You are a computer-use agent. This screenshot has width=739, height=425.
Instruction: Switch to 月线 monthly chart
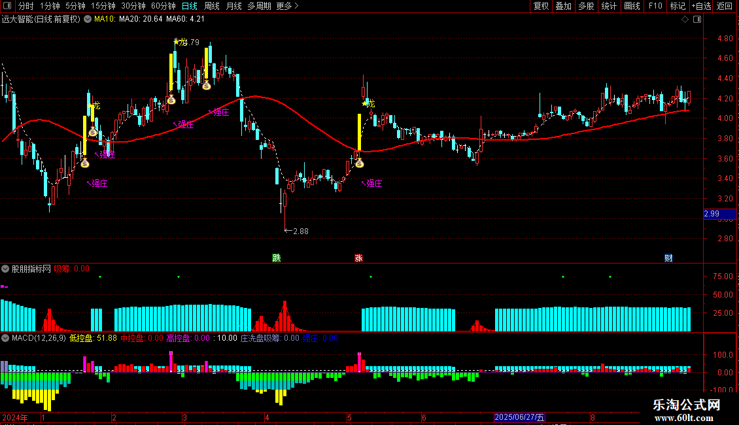point(233,6)
